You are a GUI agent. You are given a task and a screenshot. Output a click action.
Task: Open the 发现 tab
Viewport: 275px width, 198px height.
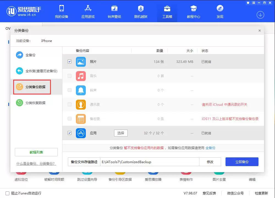[220, 12]
